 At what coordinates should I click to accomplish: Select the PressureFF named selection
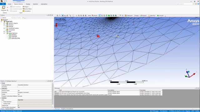pyautogui.click(x=14, y=36)
